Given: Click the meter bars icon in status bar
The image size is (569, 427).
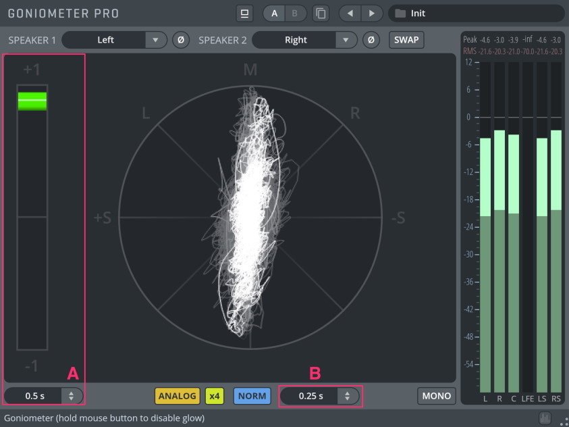Looking at the screenshot, I should 545,419.
